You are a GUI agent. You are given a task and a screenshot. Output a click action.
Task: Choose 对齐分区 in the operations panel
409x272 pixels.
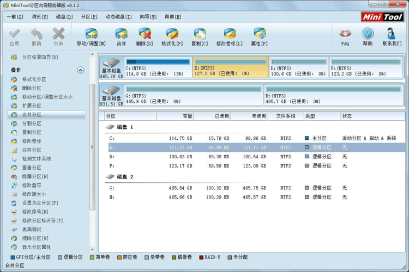point(32,150)
